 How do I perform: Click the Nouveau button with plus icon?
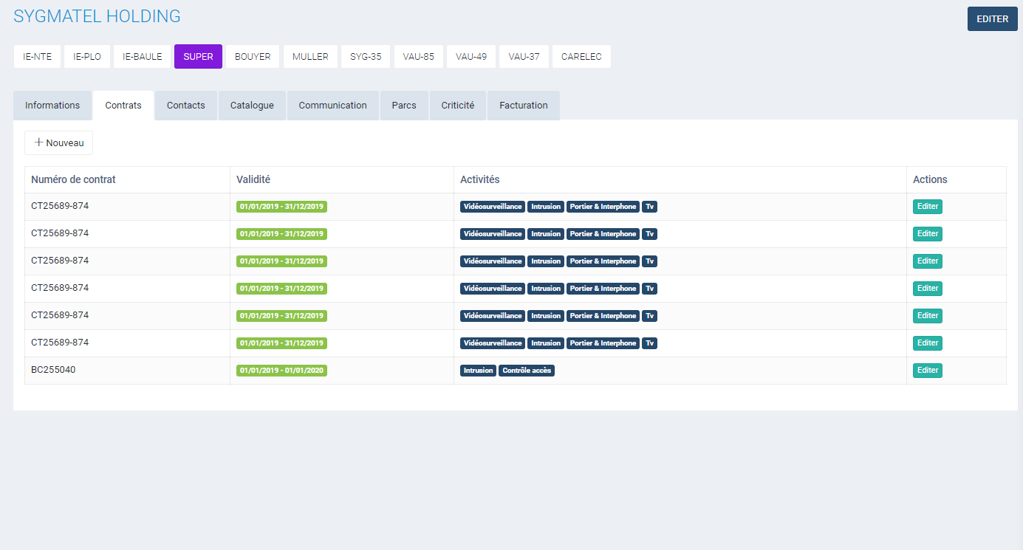[59, 143]
